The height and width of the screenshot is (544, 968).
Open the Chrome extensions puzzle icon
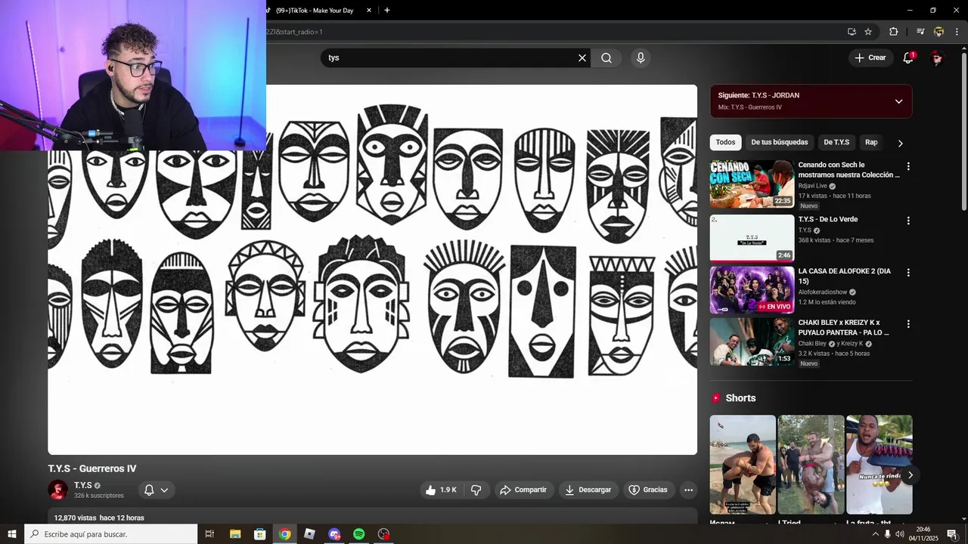pos(894,32)
